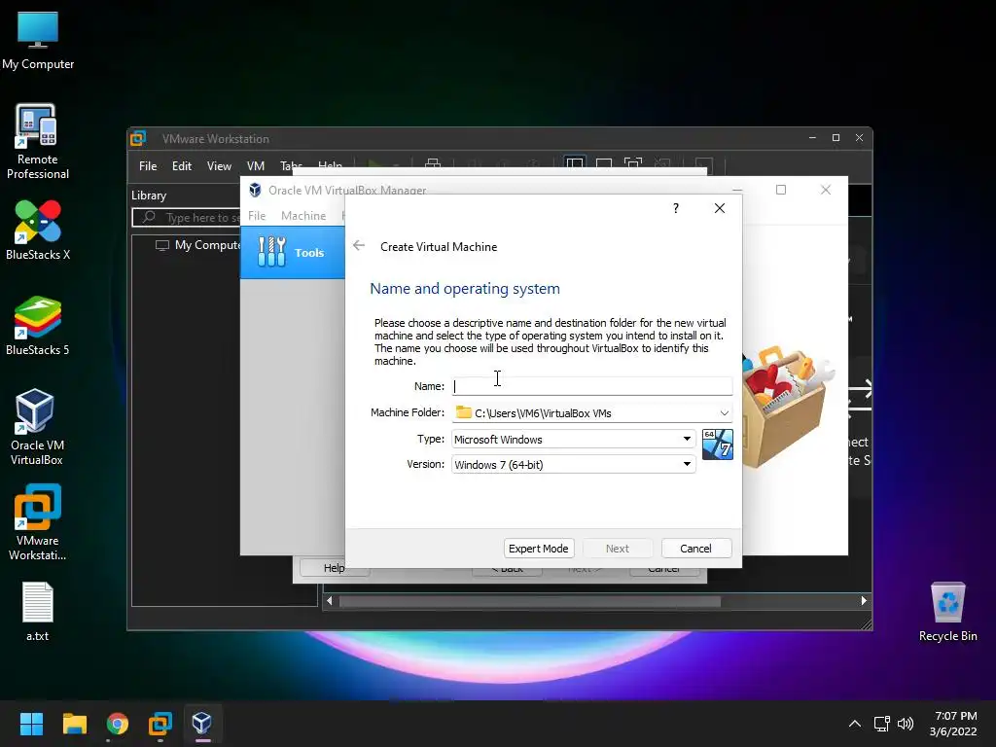This screenshot has width=996, height=747.
Task: Open Remote Professional desktop shortcut
Action: [38, 142]
